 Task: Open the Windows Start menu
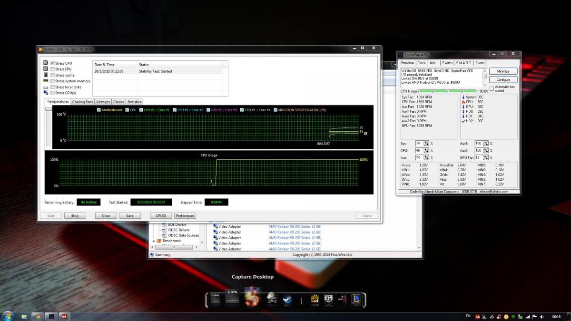pos(8,316)
